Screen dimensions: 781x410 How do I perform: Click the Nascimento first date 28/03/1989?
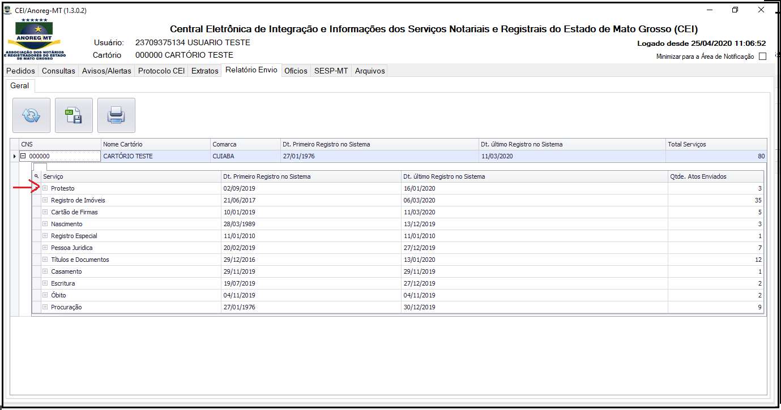click(239, 224)
